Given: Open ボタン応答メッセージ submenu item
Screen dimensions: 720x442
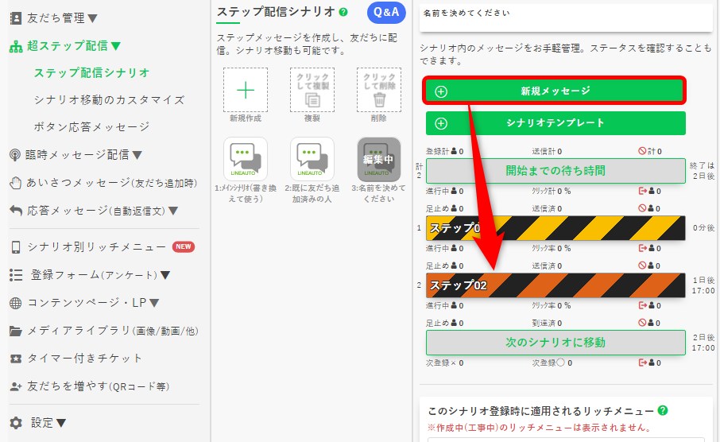Looking at the screenshot, I should click(91, 127).
